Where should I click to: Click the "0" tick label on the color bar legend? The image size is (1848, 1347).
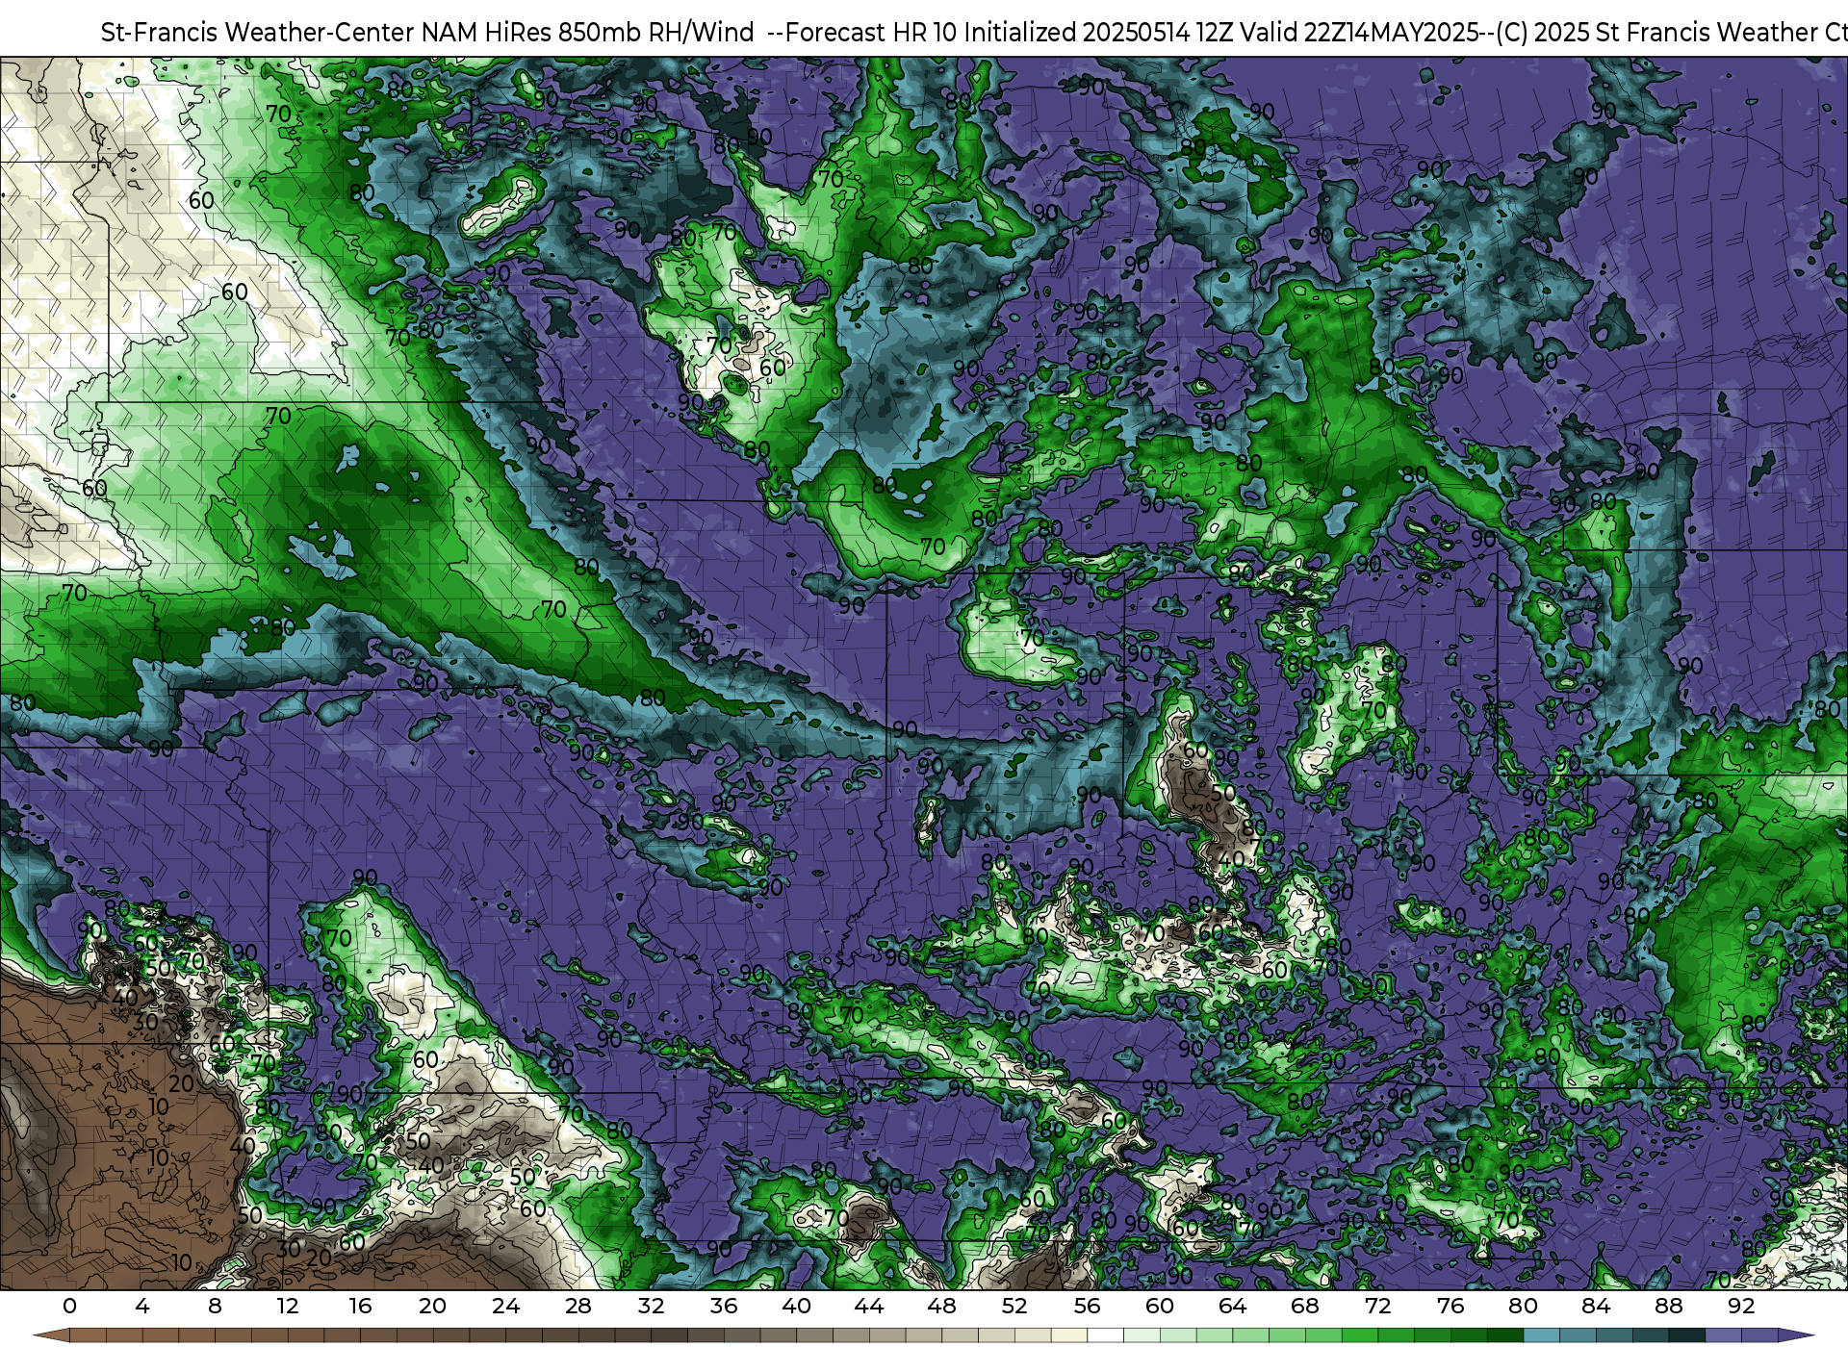coord(69,1306)
